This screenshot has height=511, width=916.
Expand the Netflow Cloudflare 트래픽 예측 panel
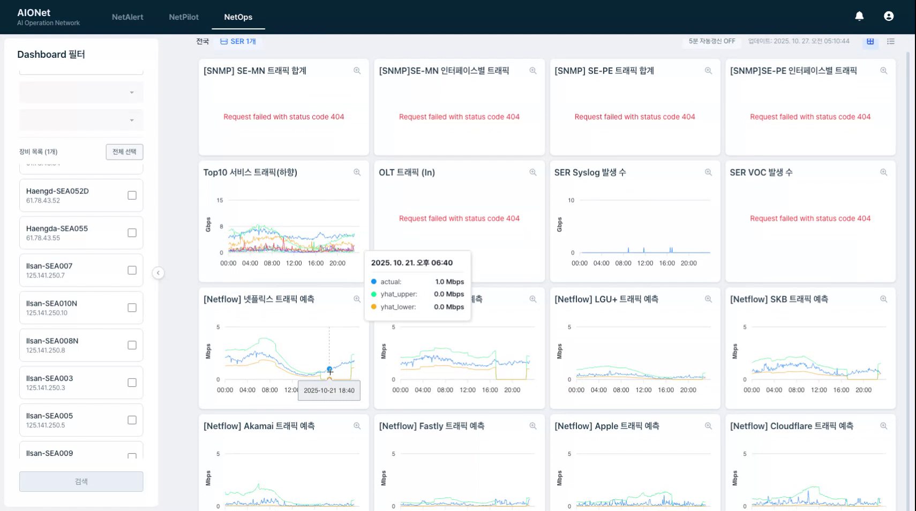[x=884, y=426]
